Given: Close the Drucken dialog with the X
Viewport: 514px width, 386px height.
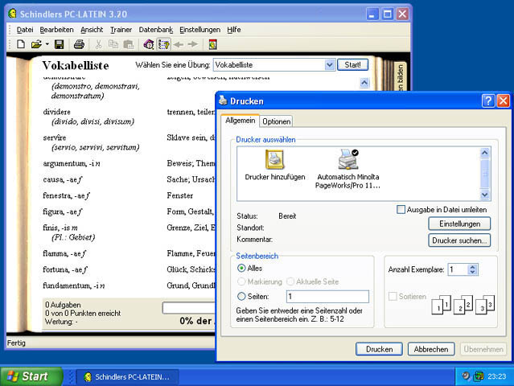Looking at the screenshot, I should [504, 101].
